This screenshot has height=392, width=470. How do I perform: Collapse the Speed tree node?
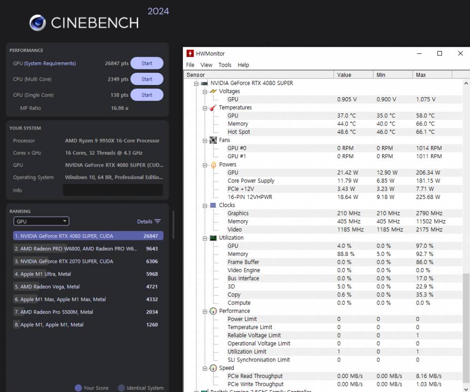[x=205, y=369]
